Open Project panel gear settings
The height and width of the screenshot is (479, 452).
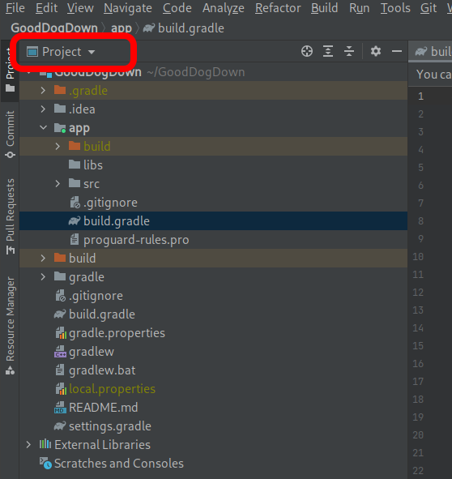pos(376,51)
